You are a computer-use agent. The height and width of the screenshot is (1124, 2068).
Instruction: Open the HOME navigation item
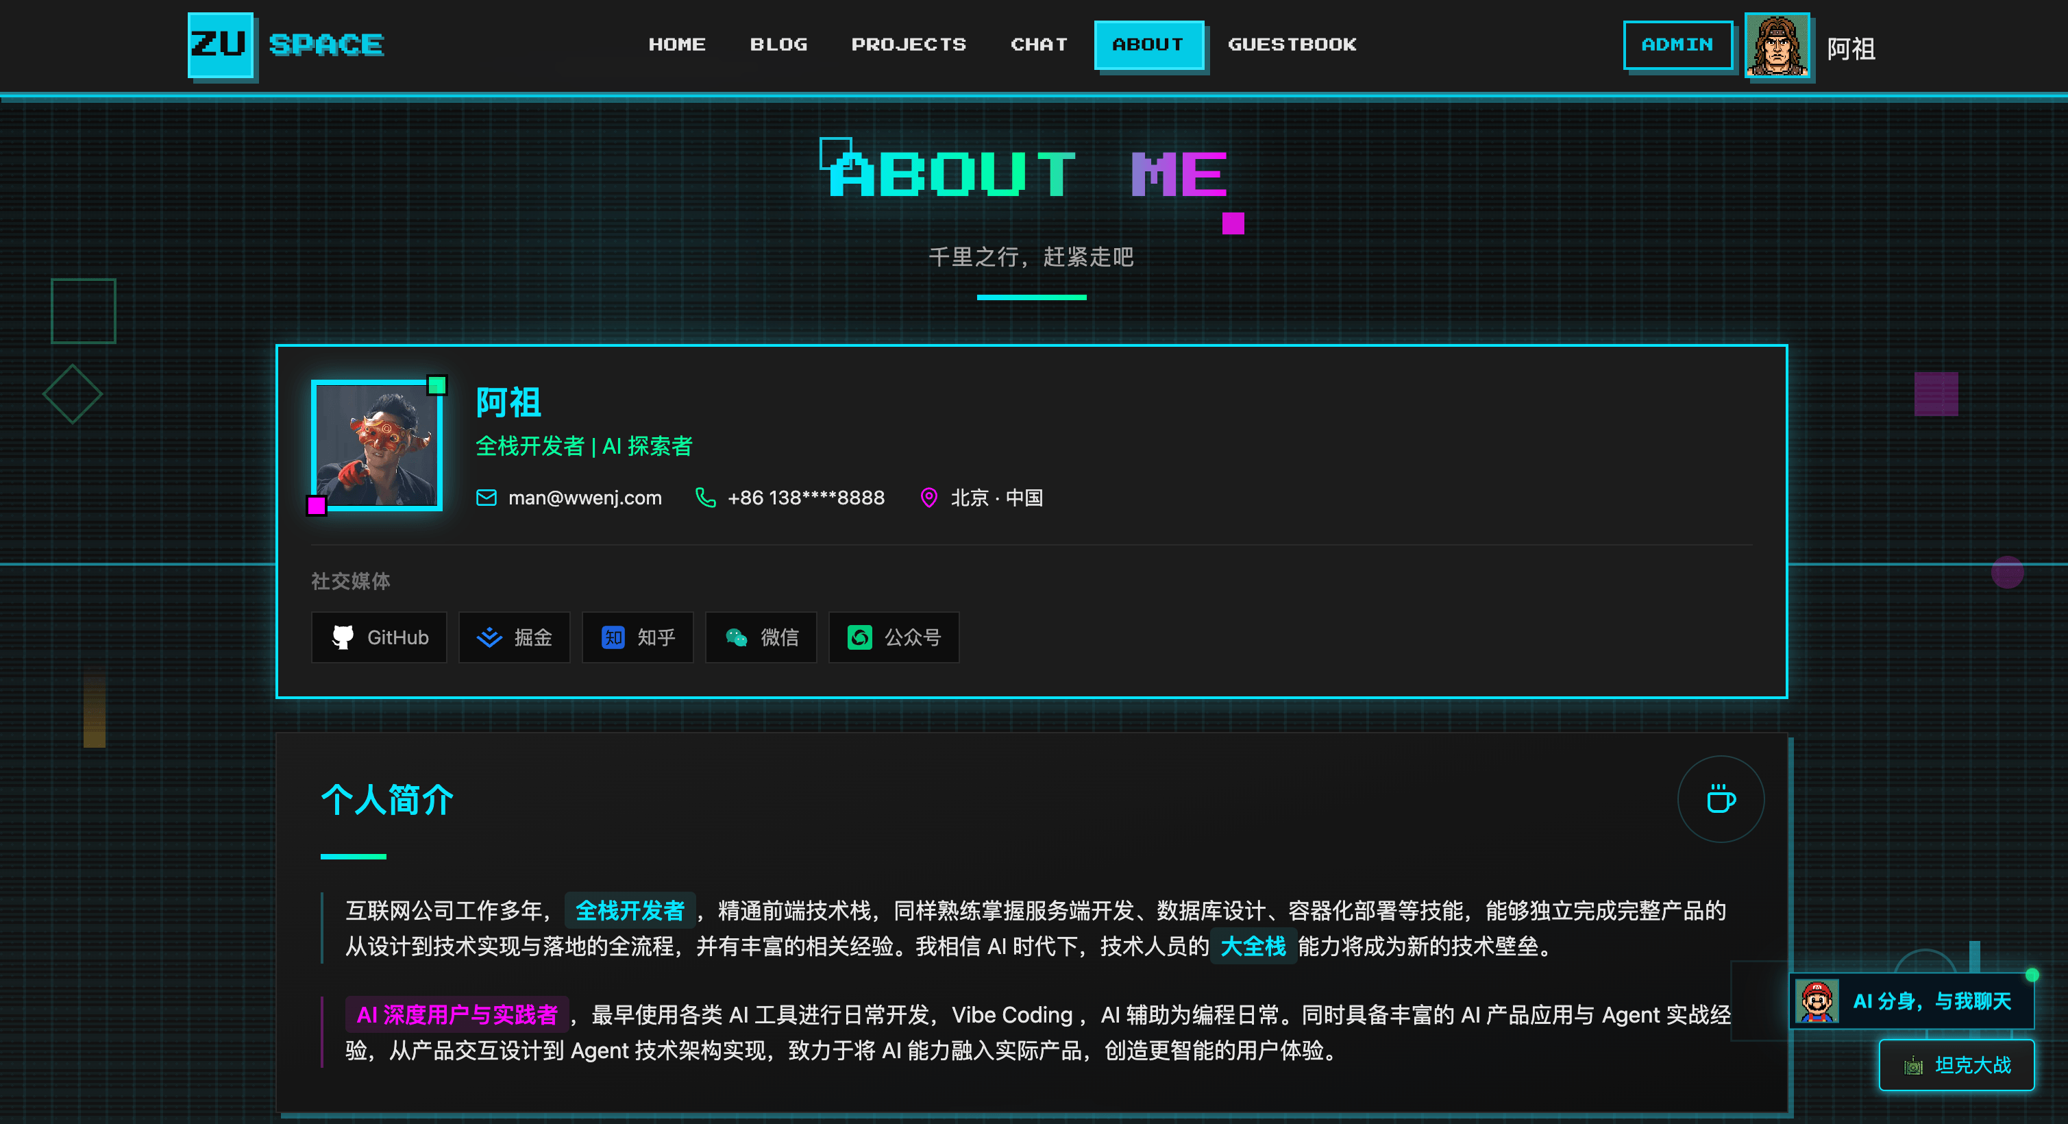(677, 45)
